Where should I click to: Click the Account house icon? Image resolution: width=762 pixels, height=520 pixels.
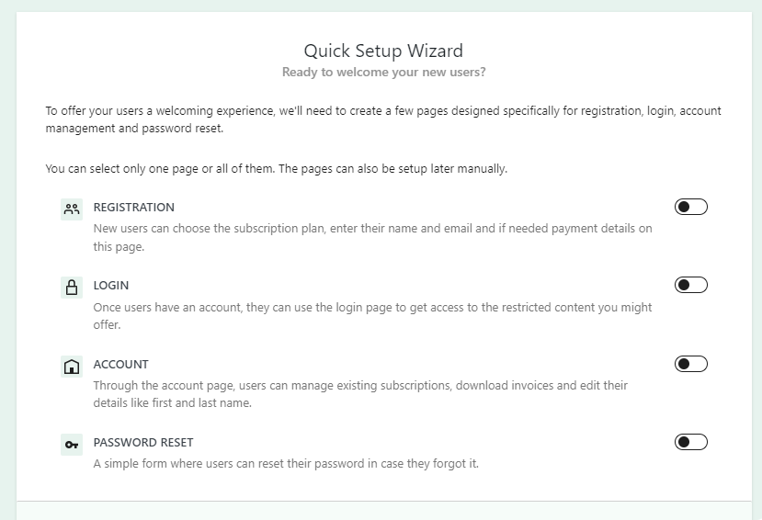(72, 366)
